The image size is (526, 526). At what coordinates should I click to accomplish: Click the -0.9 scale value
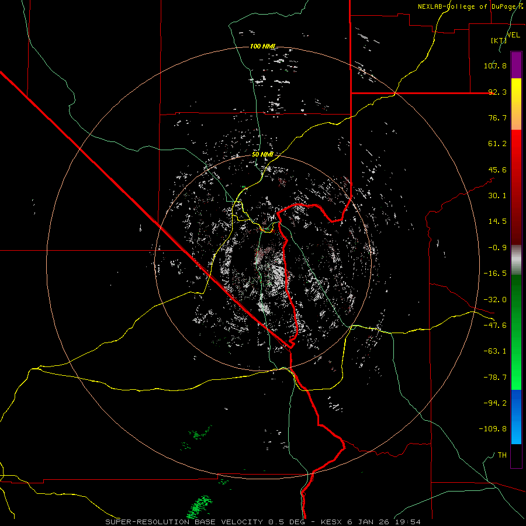[x=497, y=248]
